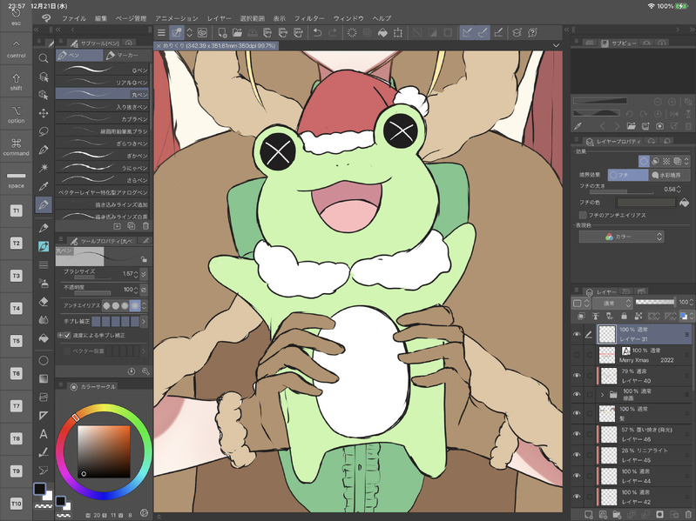The height and width of the screenshot is (521, 696).
Task: Choose the カブラペン sub tool
Action: tap(103, 119)
